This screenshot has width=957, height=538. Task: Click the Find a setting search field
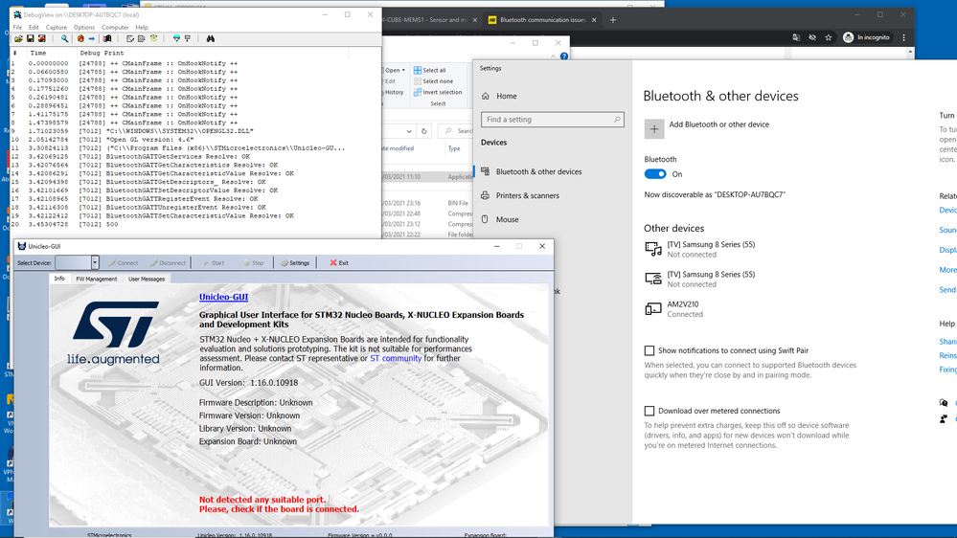553,120
